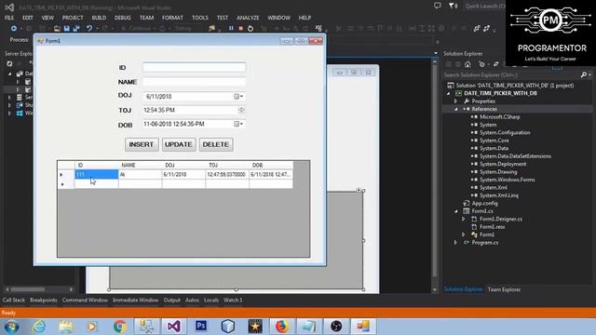Viewport: 596px width, 335px height.
Task: Click the Save All toolbar icon
Action: click(x=76, y=28)
